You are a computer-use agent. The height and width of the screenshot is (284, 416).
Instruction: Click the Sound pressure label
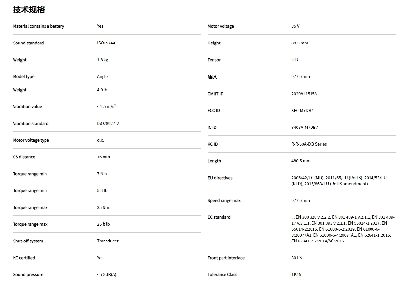(x=28, y=275)
